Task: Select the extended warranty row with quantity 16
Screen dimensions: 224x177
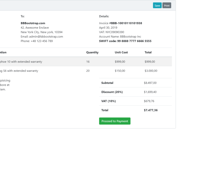Action: point(86,62)
